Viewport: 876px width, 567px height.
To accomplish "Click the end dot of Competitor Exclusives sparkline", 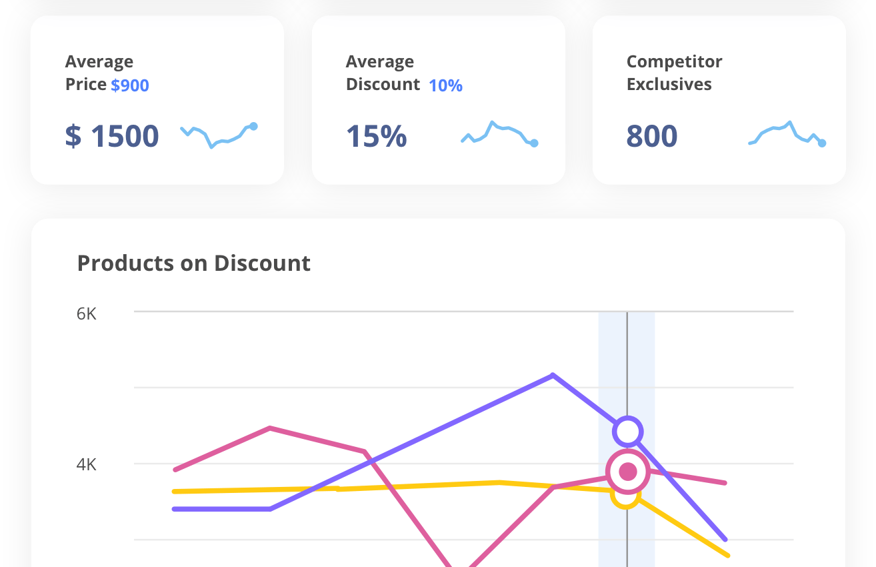I will tap(822, 143).
